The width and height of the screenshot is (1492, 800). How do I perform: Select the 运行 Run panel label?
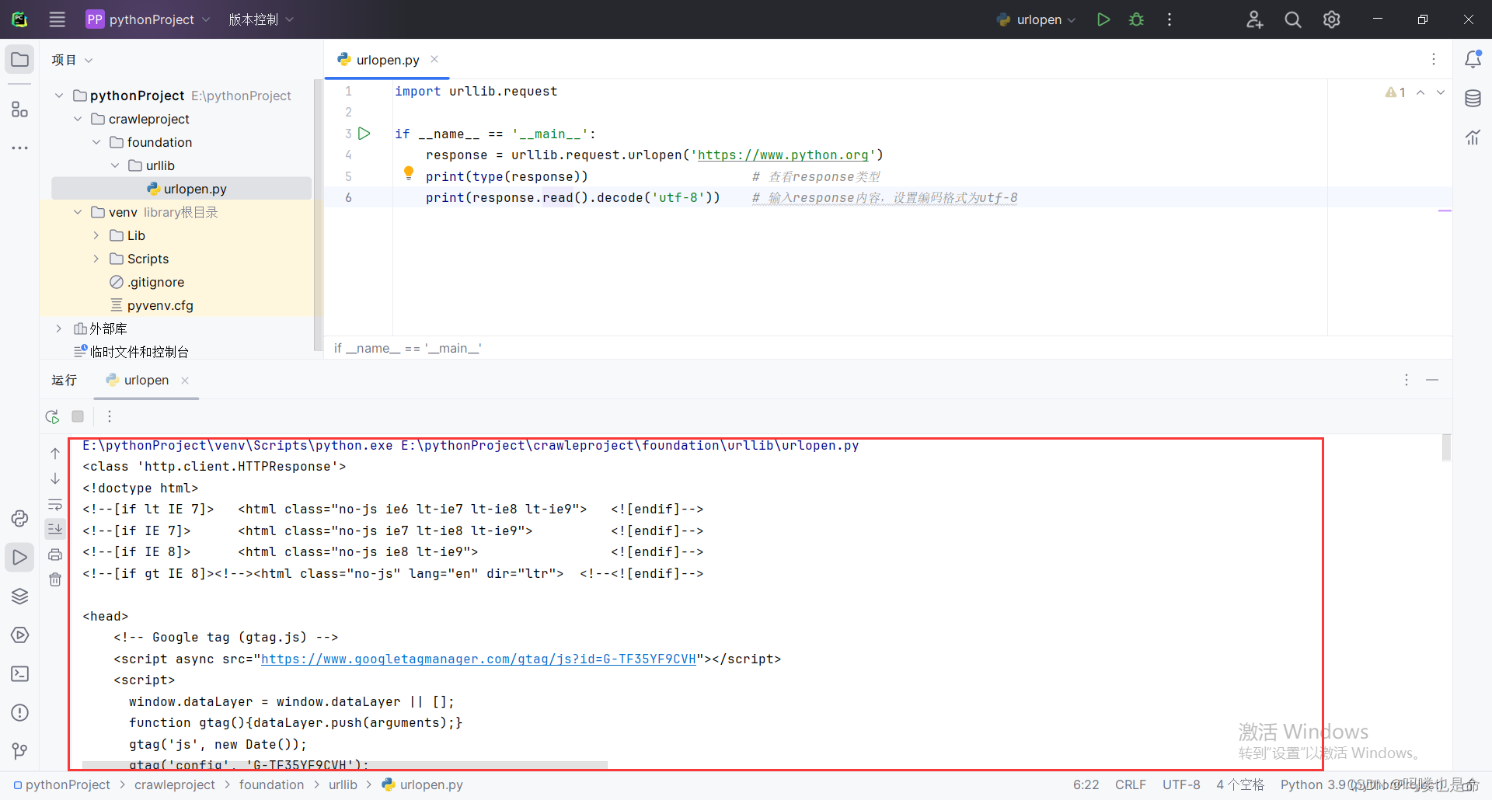pos(64,380)
